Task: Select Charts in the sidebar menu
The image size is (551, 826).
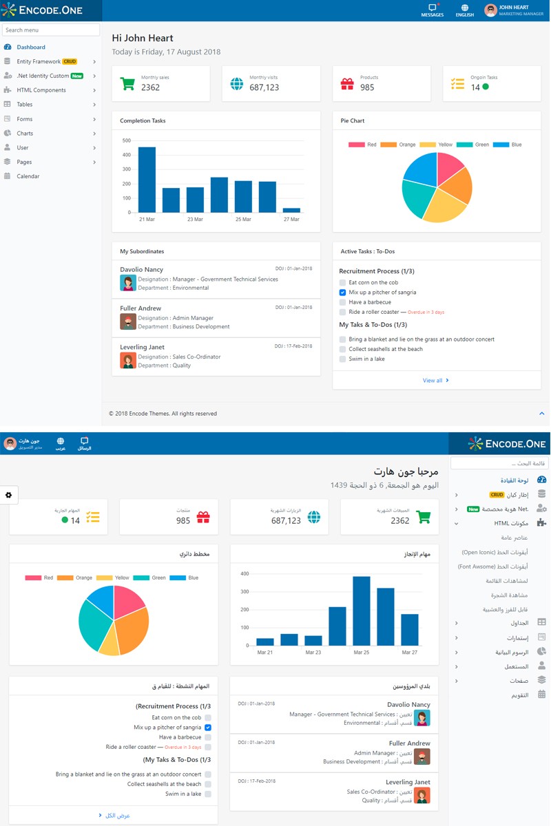Action: click(x=25, y=134)
